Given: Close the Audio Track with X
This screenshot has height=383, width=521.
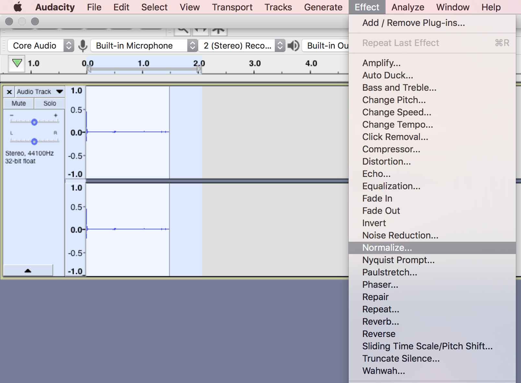Looking at the screenshot, I should tap(9, 92).
